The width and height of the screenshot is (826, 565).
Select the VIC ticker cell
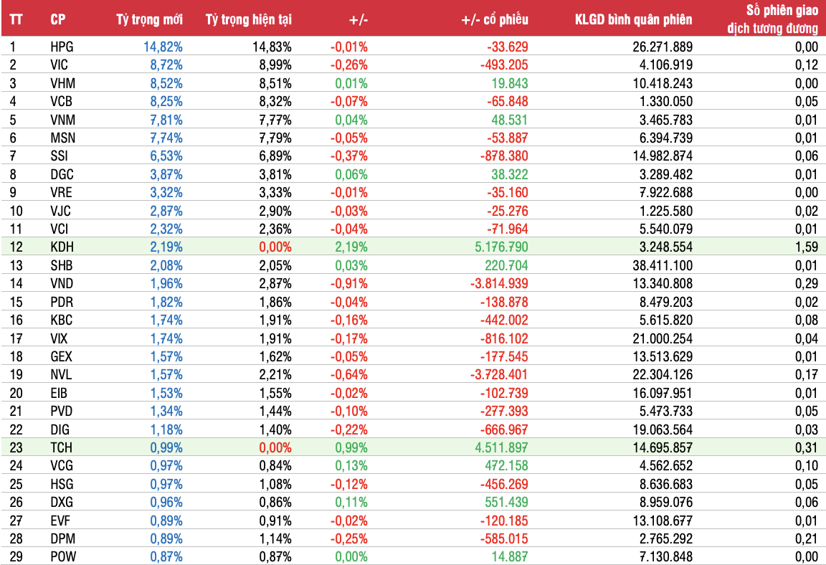59,65
